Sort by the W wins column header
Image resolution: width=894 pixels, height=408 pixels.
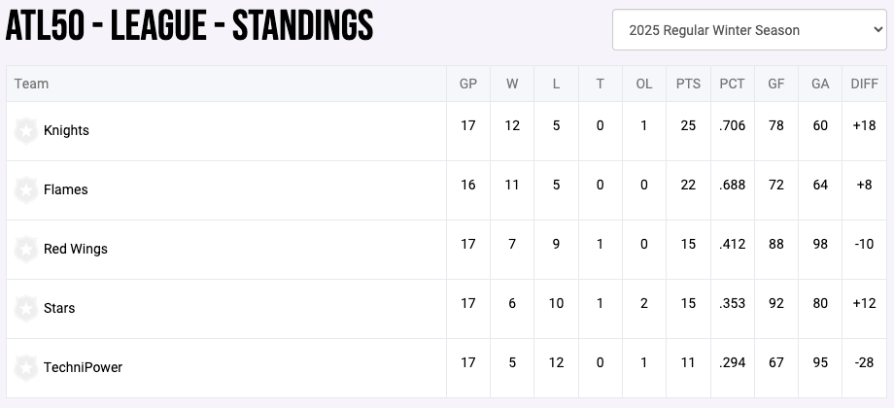[512, 84]
